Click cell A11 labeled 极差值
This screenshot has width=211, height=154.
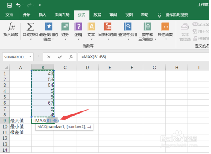pyautogui.click(x=20, y=132)
